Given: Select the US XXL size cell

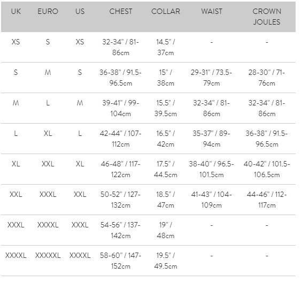Looking at the screenshot, I should [80, 194].
